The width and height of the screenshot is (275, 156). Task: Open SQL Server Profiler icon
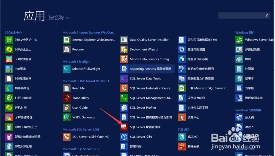[124, 108]
